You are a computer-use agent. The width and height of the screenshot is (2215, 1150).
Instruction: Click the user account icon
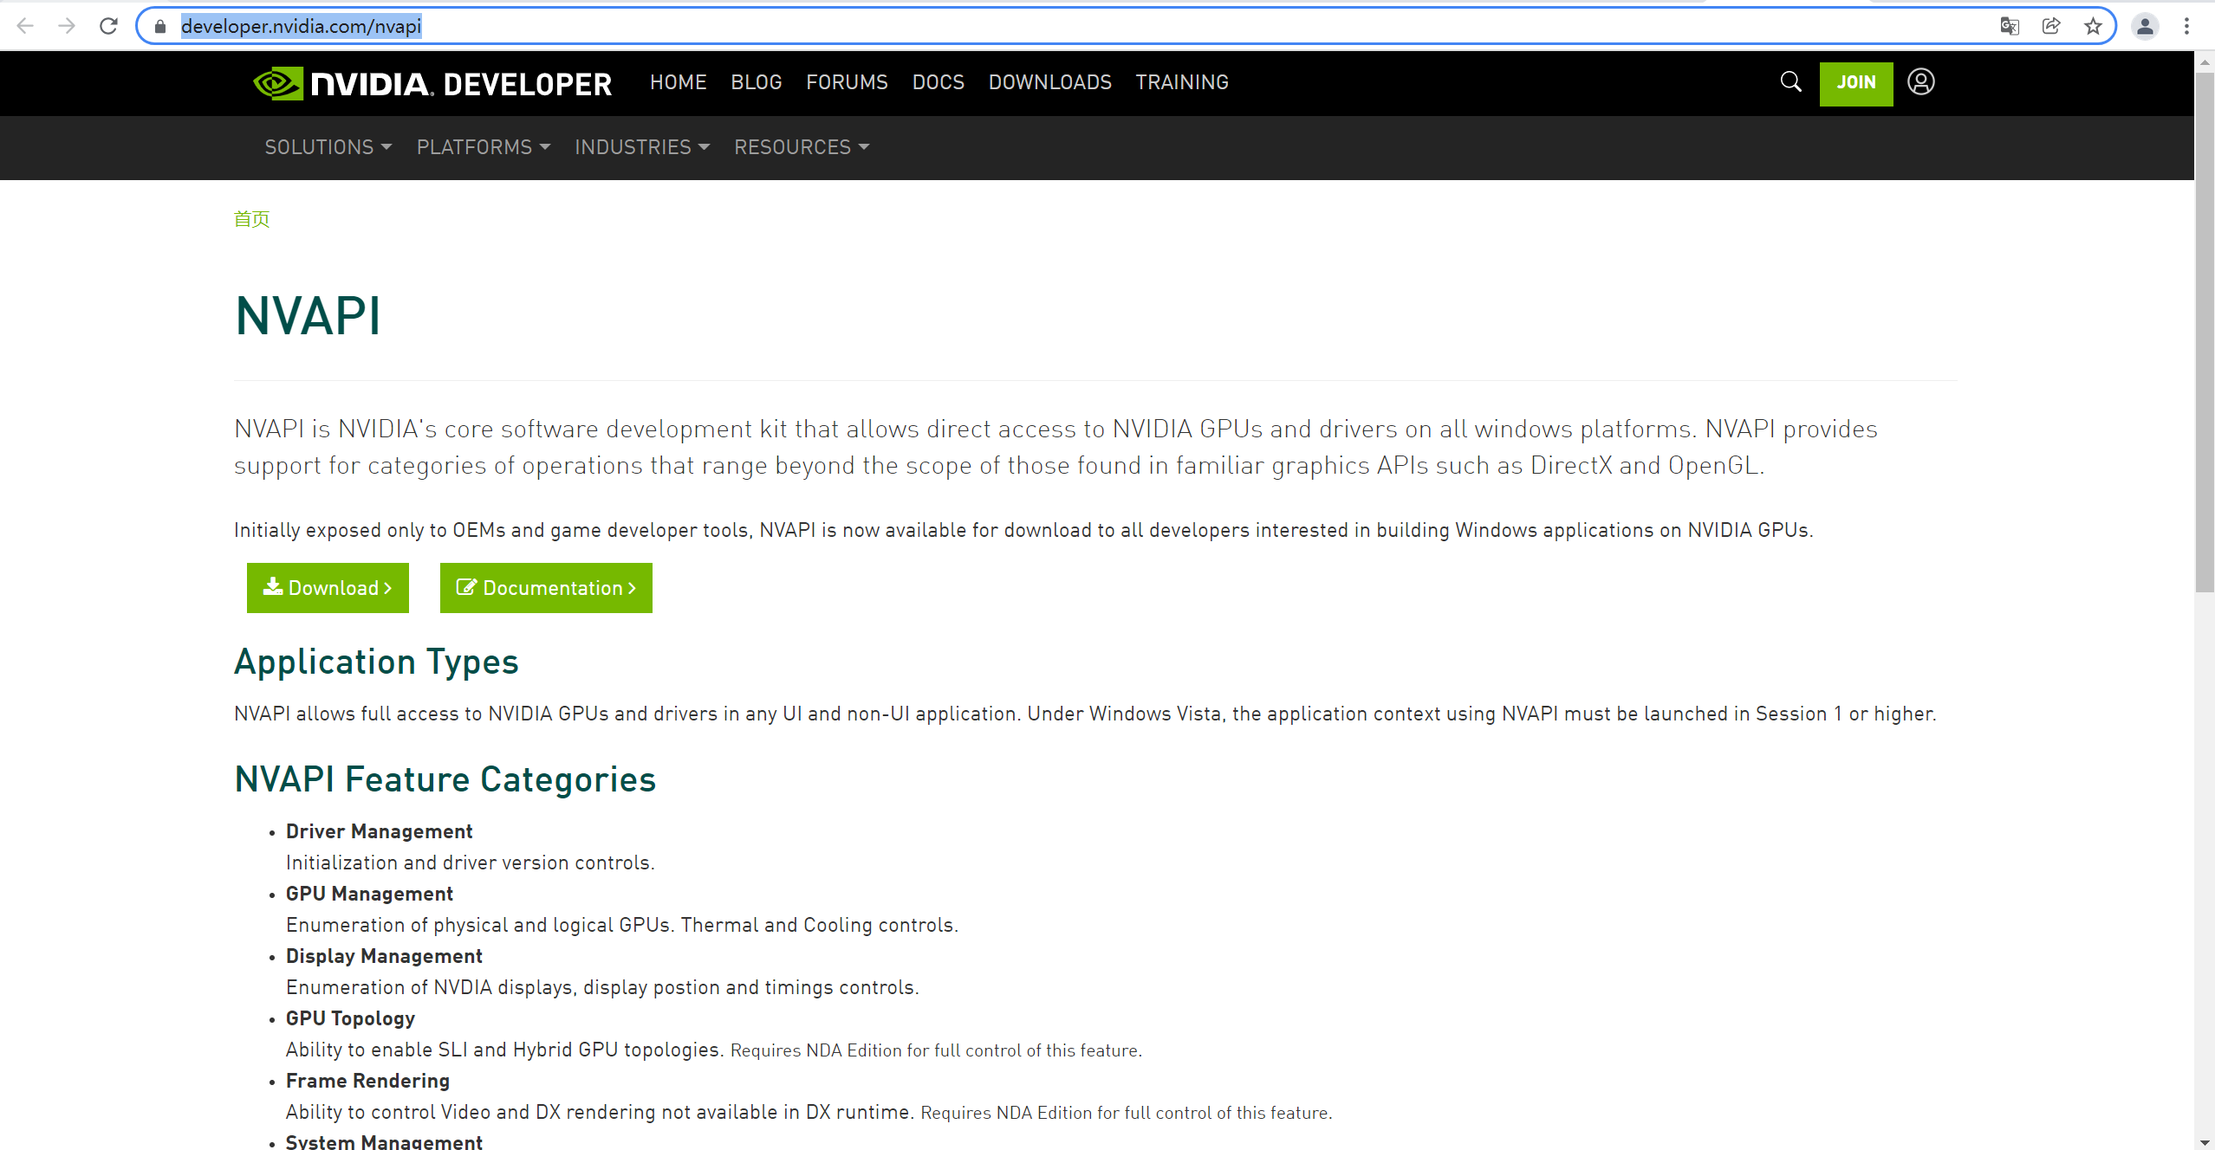1920,82
